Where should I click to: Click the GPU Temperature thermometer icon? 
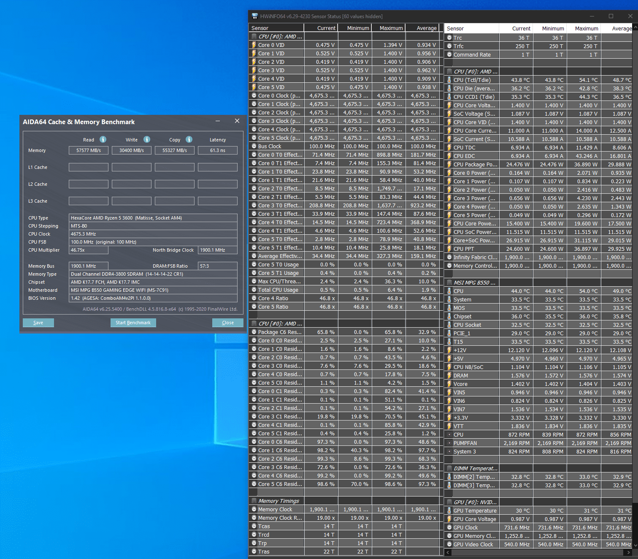(449, 510)
